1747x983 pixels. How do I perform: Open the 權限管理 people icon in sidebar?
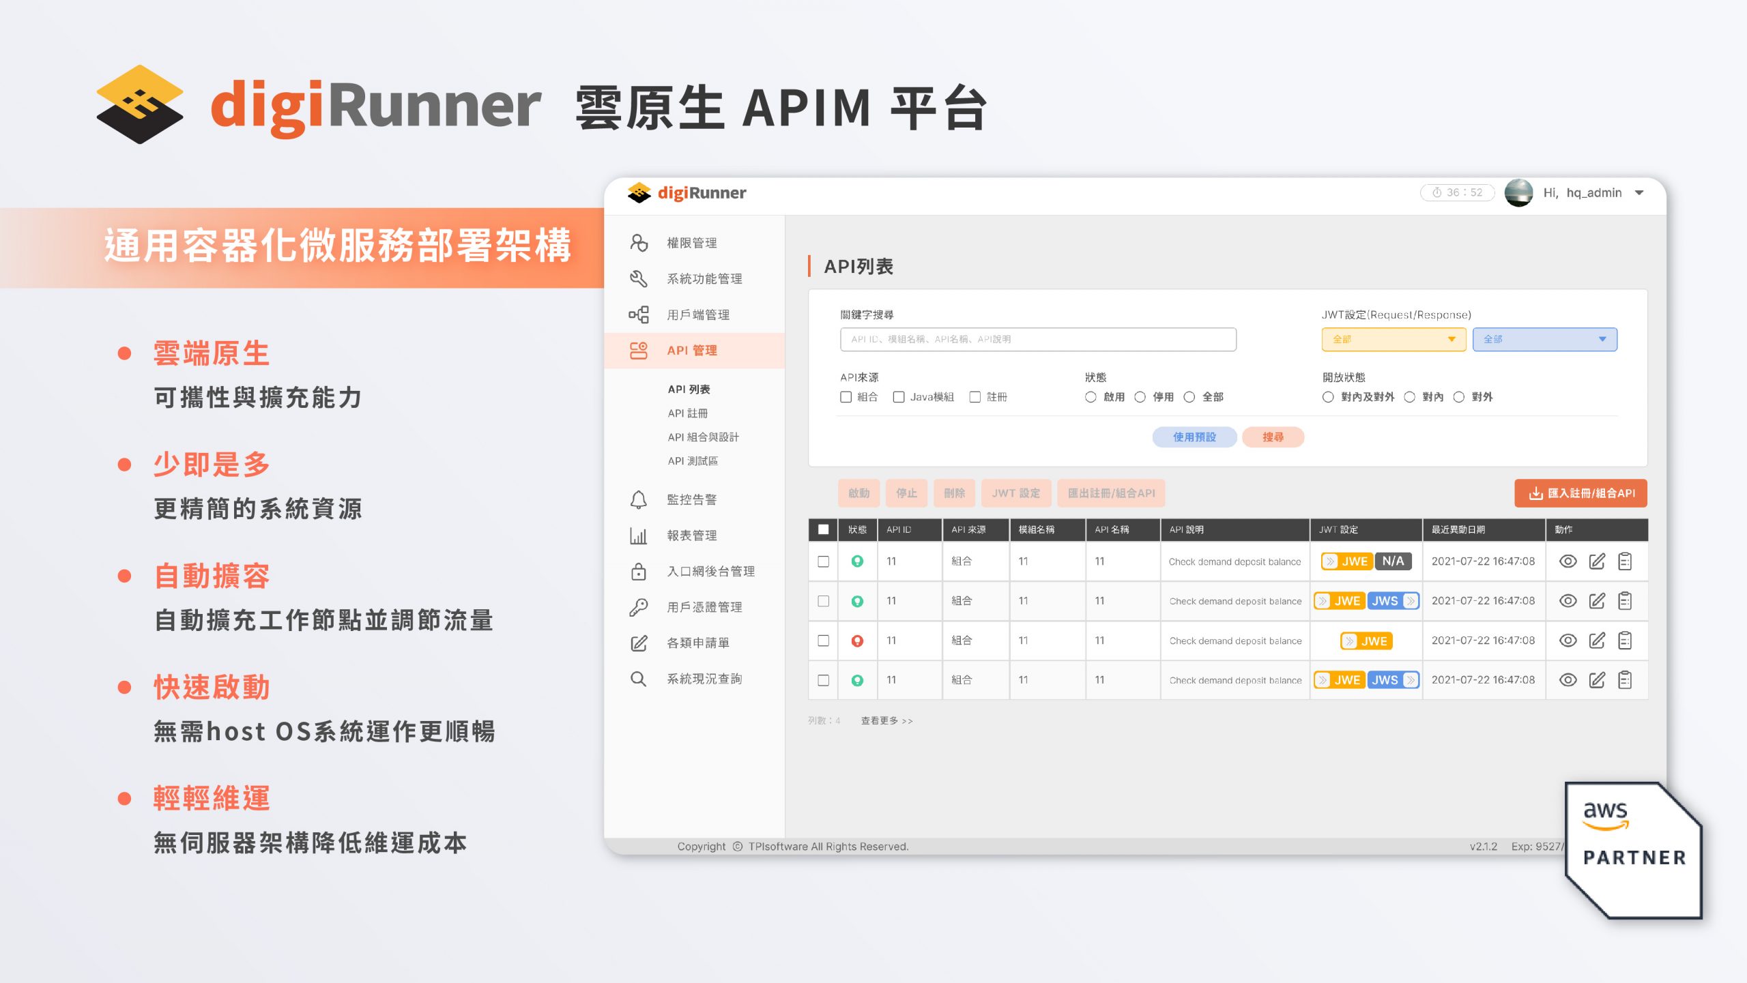point(639,243)
